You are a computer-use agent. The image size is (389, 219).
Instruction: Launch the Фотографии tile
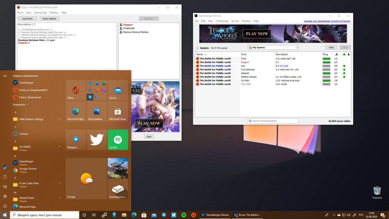pos(97,111)
